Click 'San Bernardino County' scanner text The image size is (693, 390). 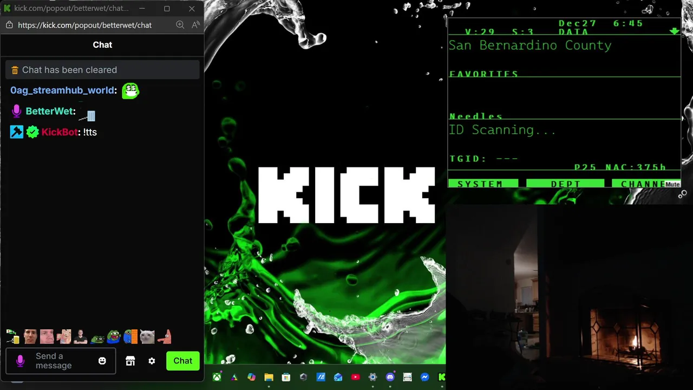[x=530, y=45]
